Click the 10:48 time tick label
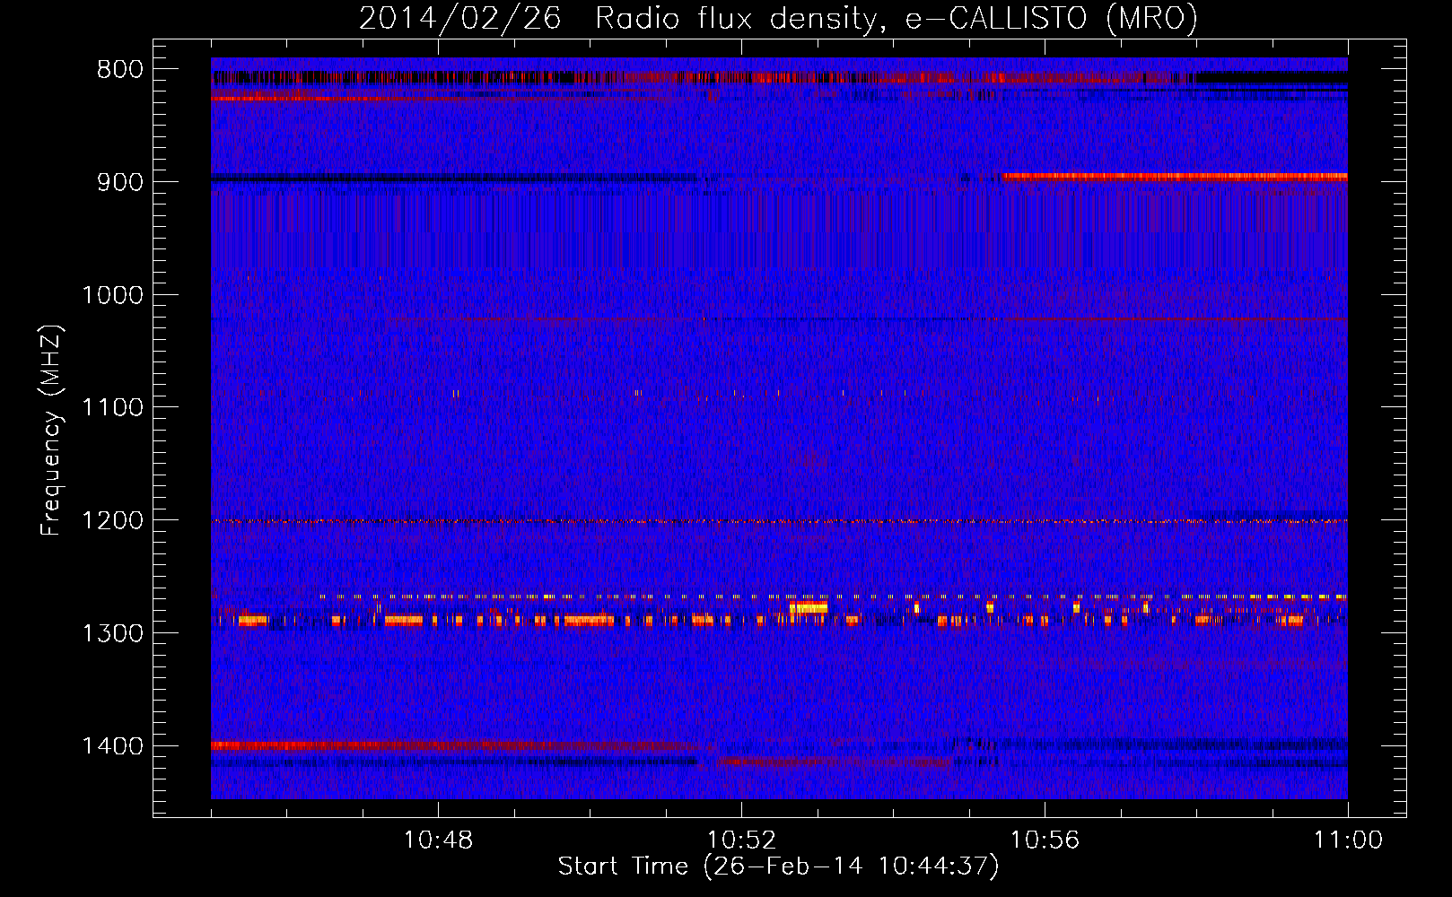The width and height of the screenshot is (1452, 897). pos(438,840)
